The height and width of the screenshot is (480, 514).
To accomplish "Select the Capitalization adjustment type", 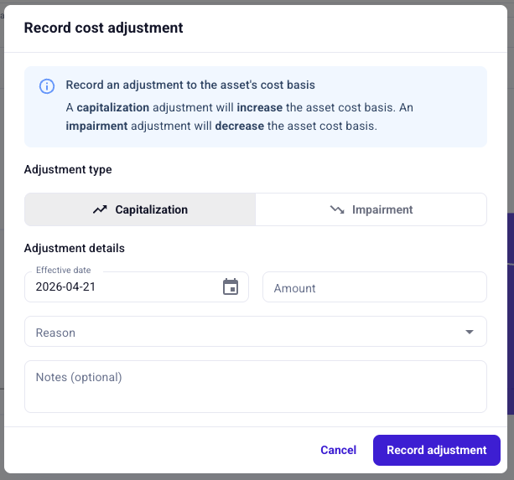I will click(x=140, y=209).
